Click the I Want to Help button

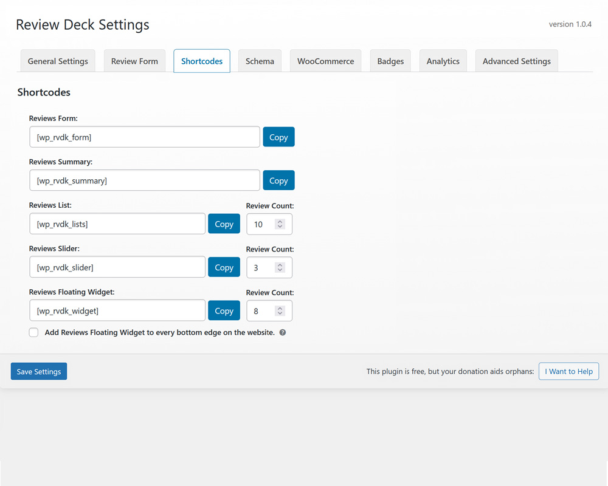tap(568, 371)
